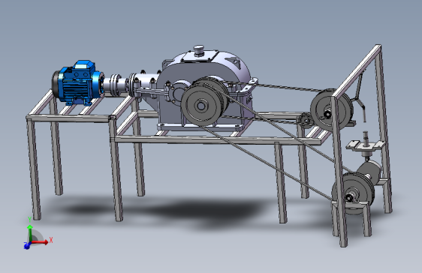This screenshot has height=273, width=422.
Task: Select the blue electric motor in the model
Action: 78,82
